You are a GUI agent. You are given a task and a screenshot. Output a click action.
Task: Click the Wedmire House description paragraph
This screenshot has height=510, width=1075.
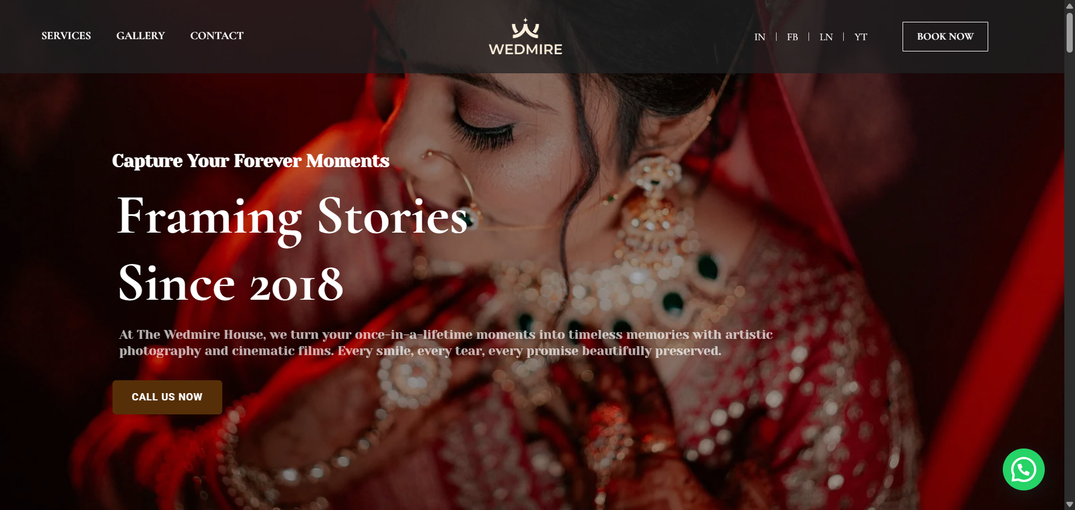pyautogui.click(x=446, y=342)
